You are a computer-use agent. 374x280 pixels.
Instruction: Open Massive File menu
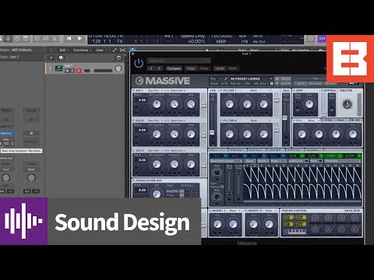tap(215, 79)
